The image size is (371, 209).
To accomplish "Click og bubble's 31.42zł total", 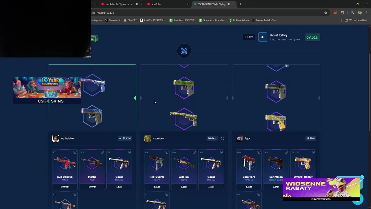I will click(125, 138).
